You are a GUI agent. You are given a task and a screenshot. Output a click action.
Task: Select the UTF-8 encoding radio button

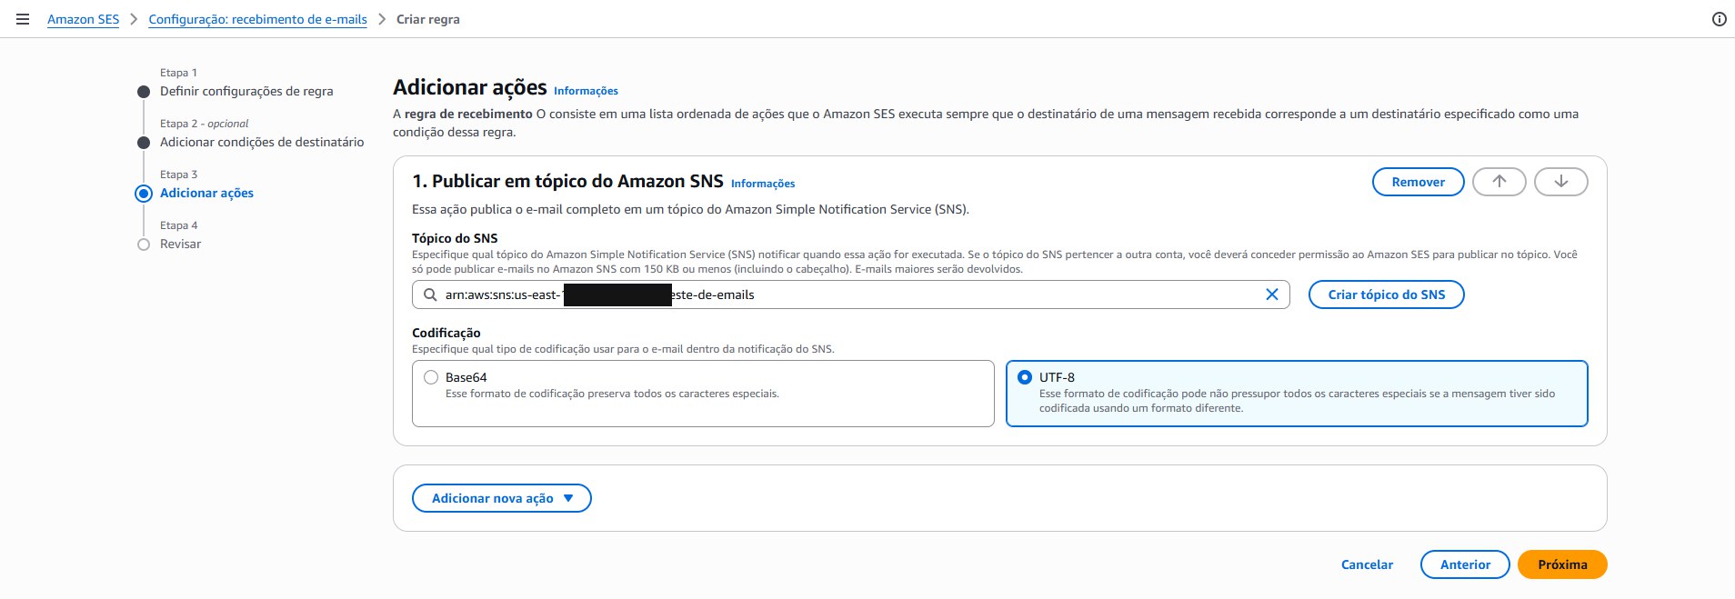click(x=1025, y=377)
